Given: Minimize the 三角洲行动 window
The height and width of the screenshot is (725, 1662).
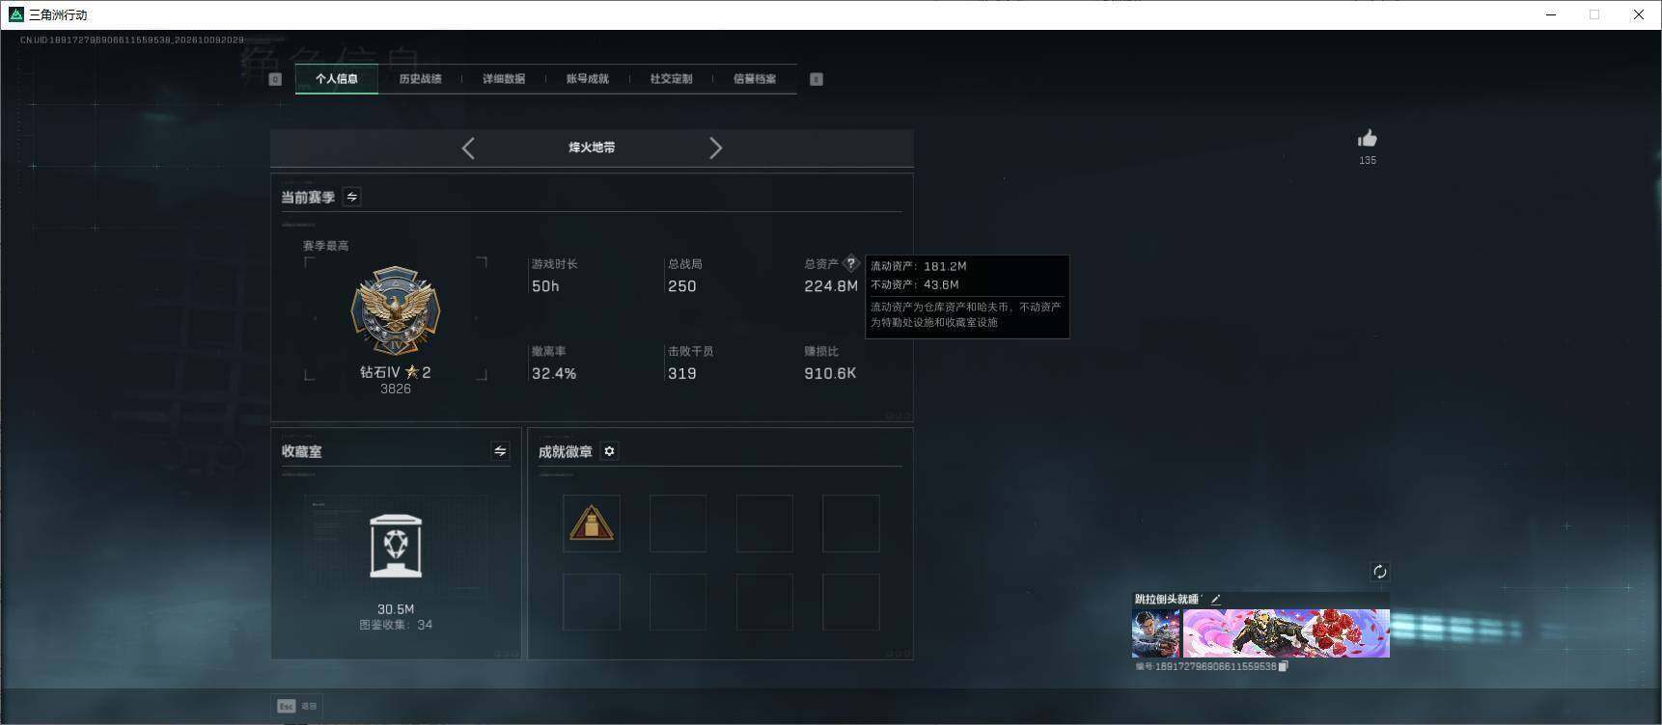Looking at the screenshot, I should [1551, 14].
